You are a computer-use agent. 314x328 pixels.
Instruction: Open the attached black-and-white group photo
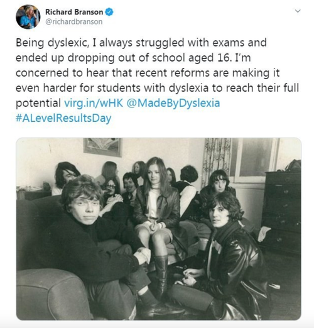(x=159, y=229)
